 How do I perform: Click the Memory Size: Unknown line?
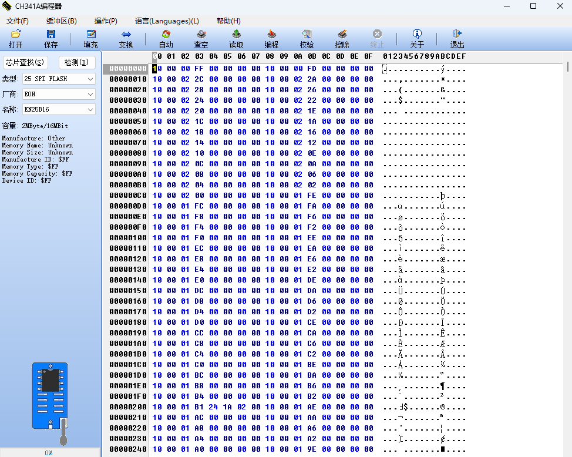click(37, 153)
